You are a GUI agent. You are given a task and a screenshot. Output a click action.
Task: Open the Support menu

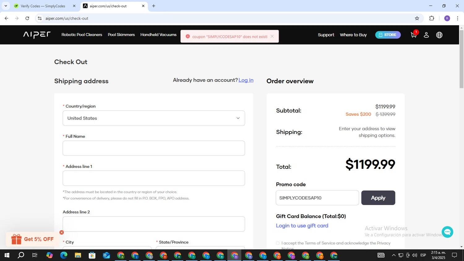[326, 35]
